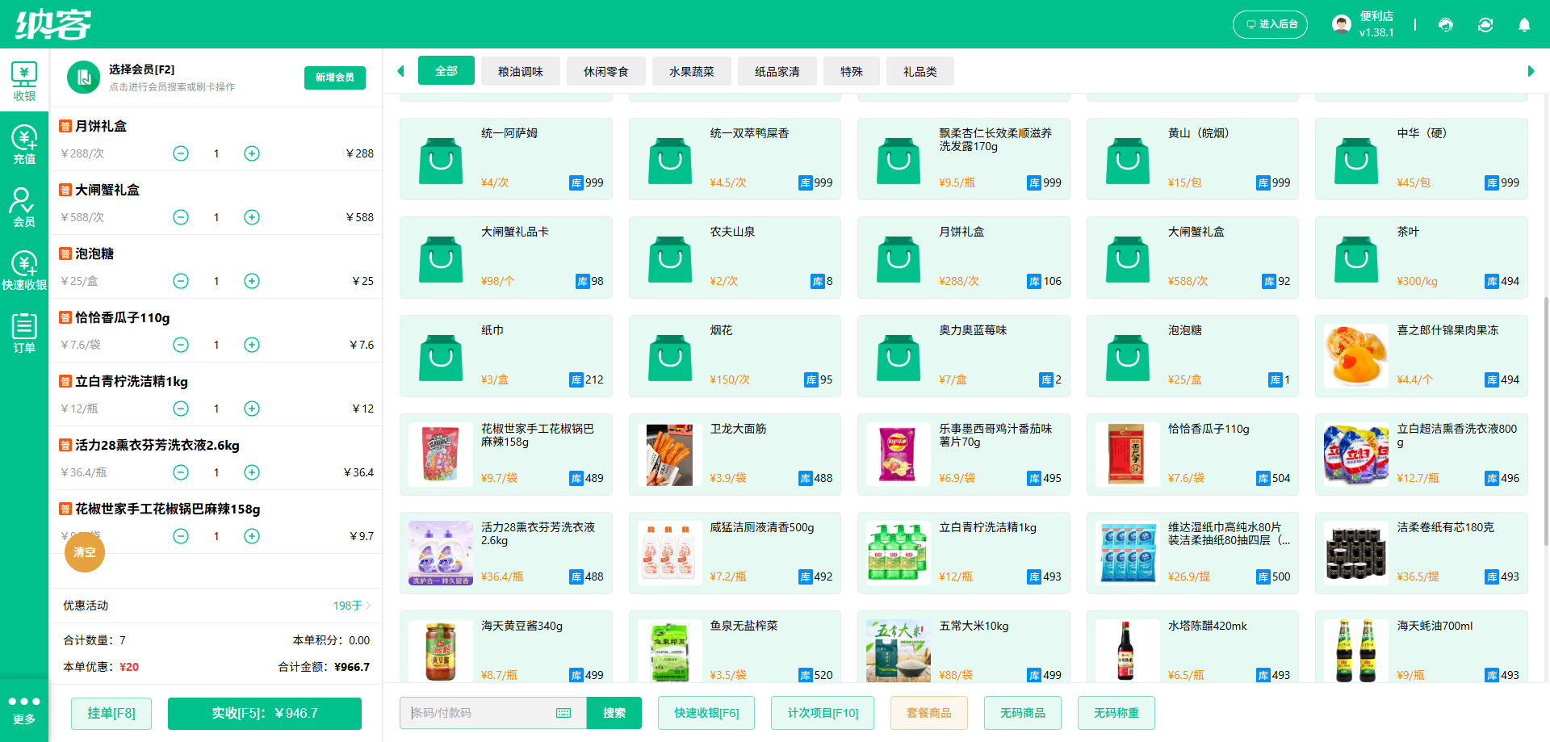Switch to the 礼品类 category tab
This screenshot has width=1550, height=742.
[x=920, y=72]
